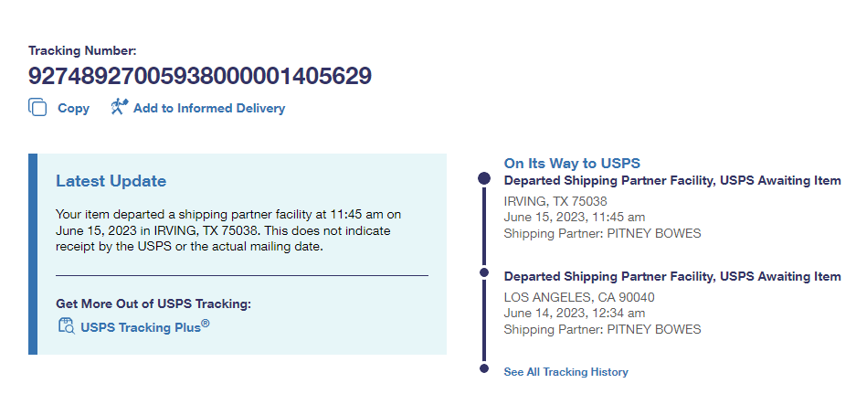This screenshot has height=394, width=856.
Task: Click the USPS Tracking Plus package icon
Action: [65, 325]
